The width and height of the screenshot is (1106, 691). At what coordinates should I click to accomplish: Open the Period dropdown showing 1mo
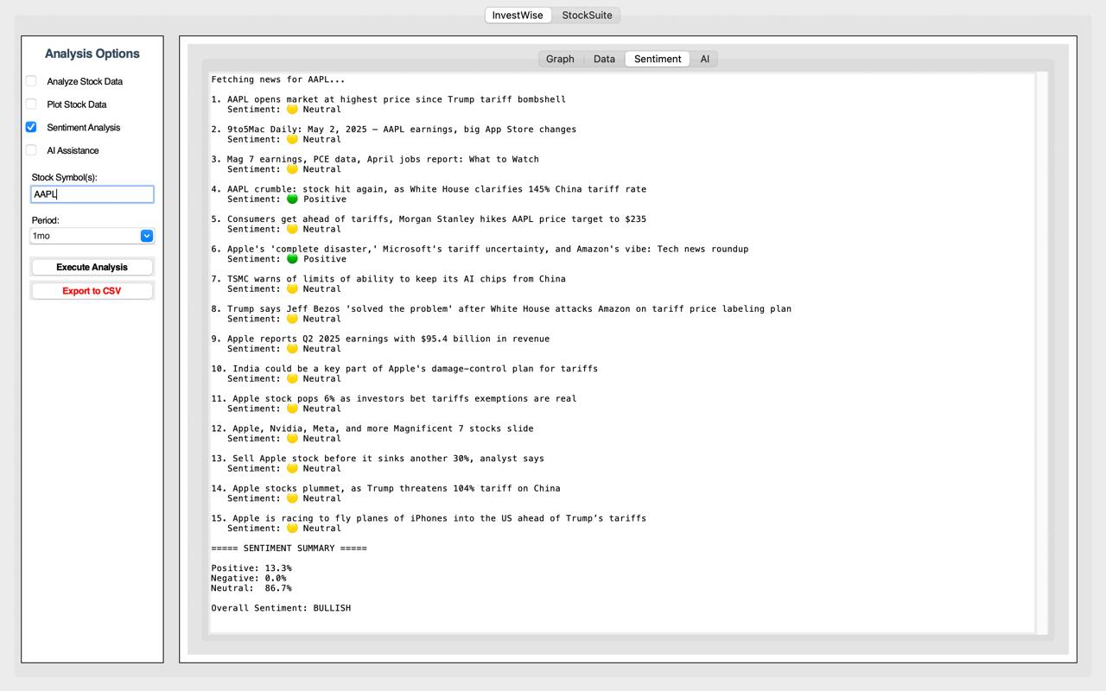pyautogui.click(x=92, y=236)
